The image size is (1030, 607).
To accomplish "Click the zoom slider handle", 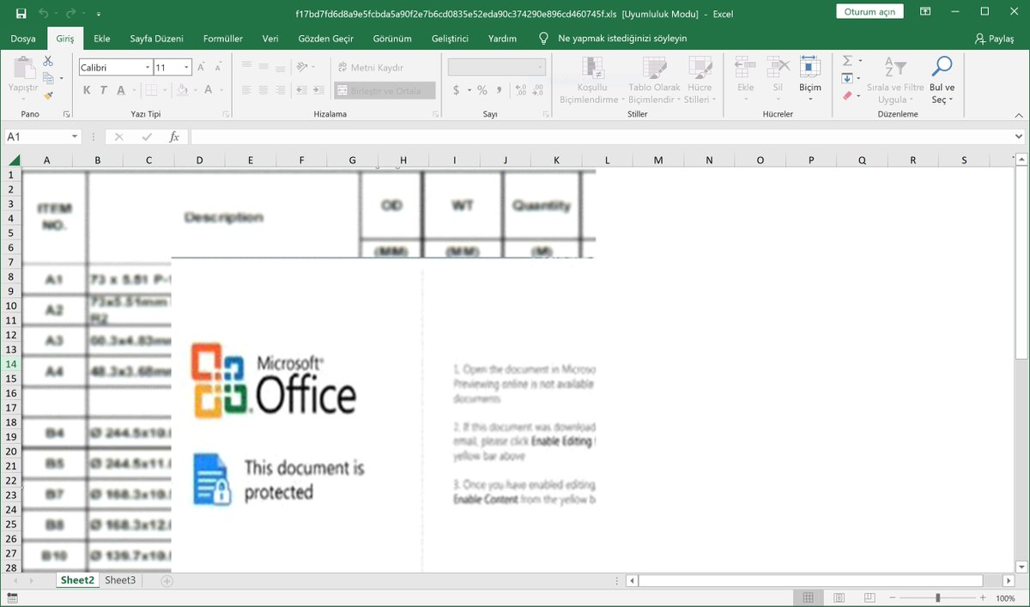I will pos(937,598).
